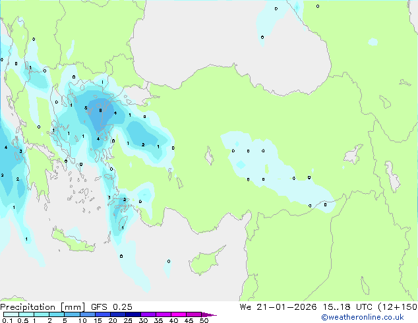The width and height of the screenshot is (418, 323).
Task: Click the 0.5–1 mm legend color swatch
Action: tap(26, 314)
